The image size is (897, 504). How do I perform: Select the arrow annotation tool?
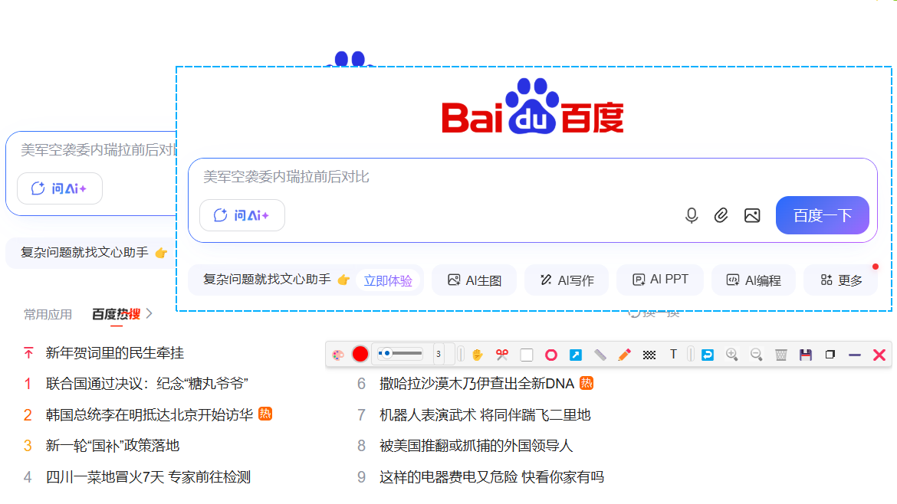click(575, 354)
